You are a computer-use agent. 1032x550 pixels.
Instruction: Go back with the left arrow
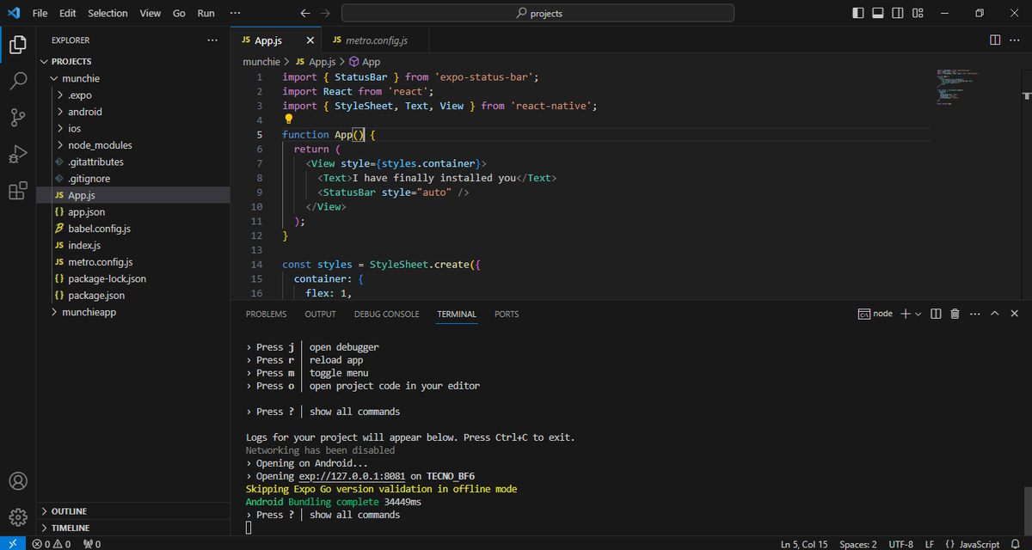point(305,13)
